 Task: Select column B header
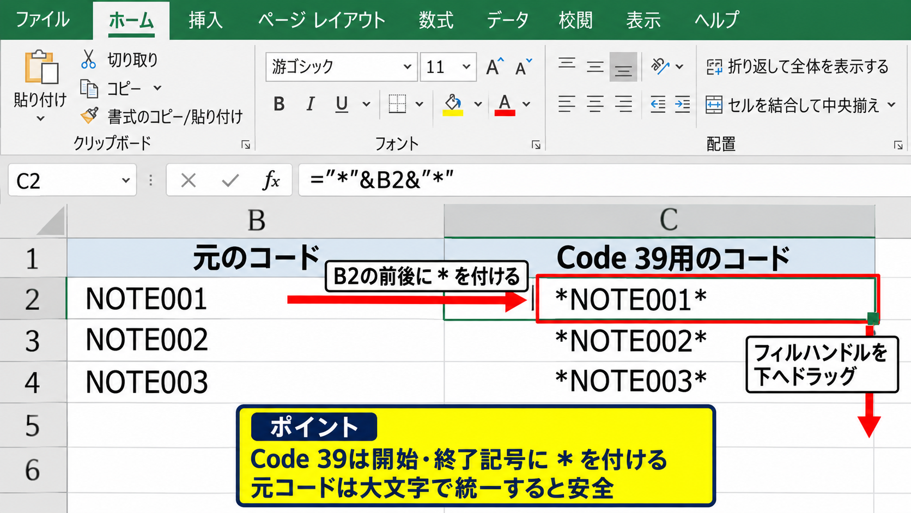(x=256, y=221)
